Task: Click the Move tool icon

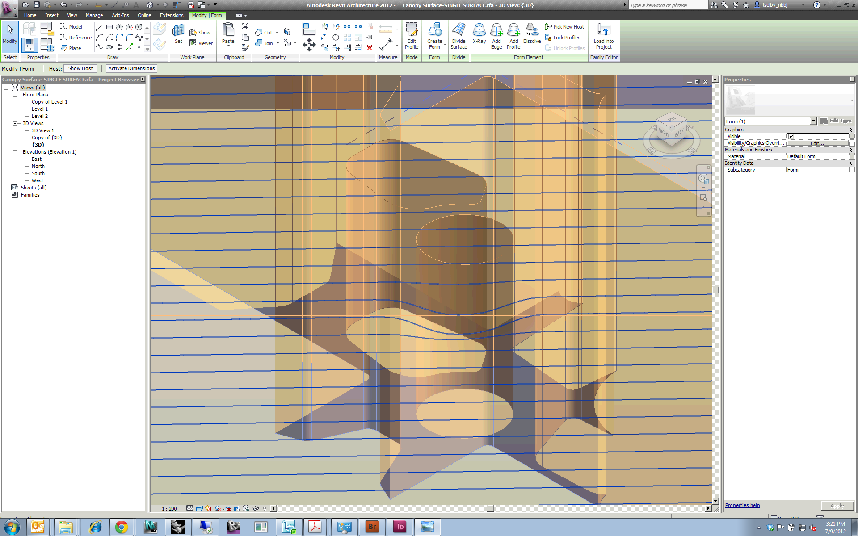Action: point(309,45)
